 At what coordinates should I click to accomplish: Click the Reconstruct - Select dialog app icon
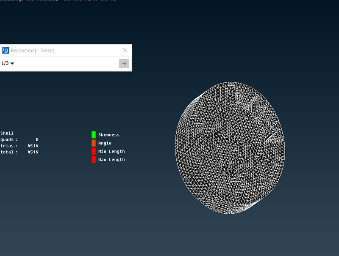click(6, 50)
